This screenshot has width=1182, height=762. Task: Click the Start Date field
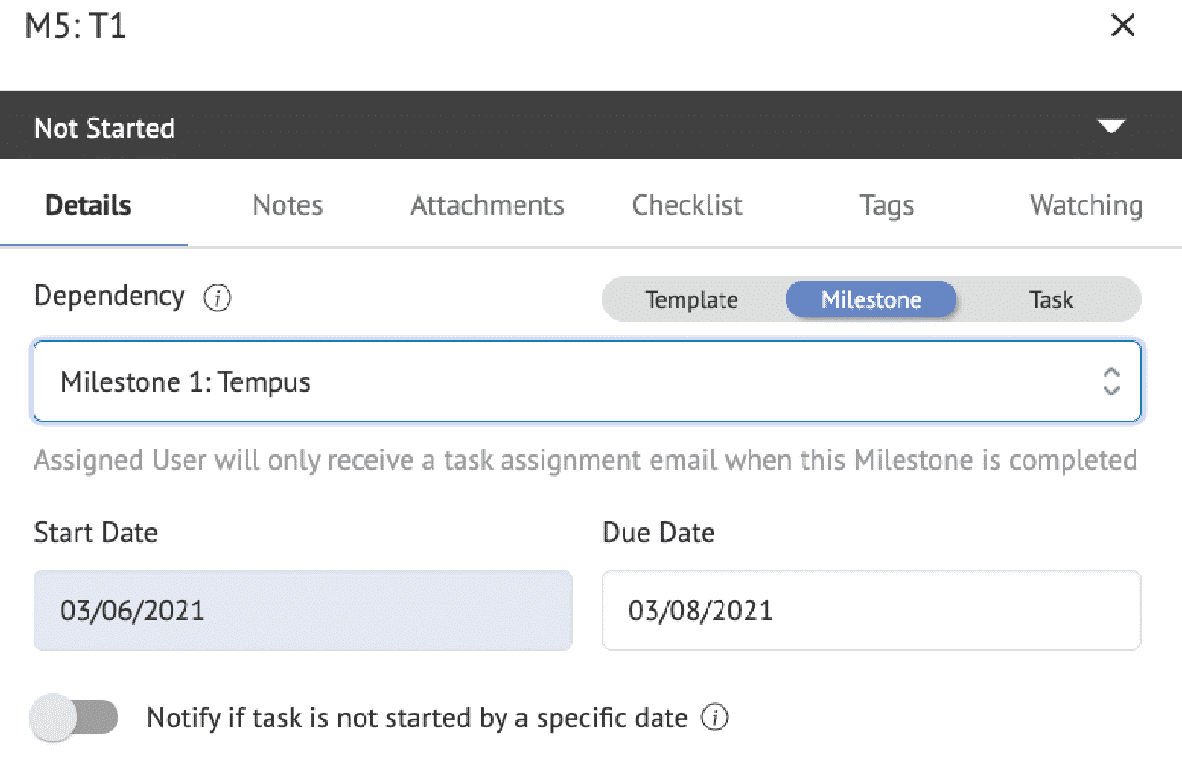click(x=303, y=610)
